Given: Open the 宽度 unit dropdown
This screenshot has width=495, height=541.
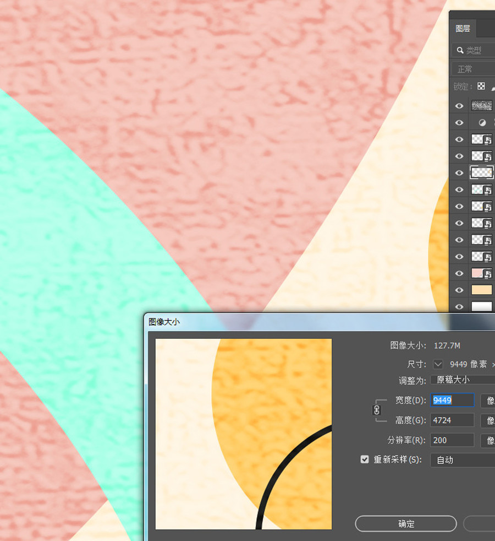Looking at the screenshot, I should tap(488, 400).
